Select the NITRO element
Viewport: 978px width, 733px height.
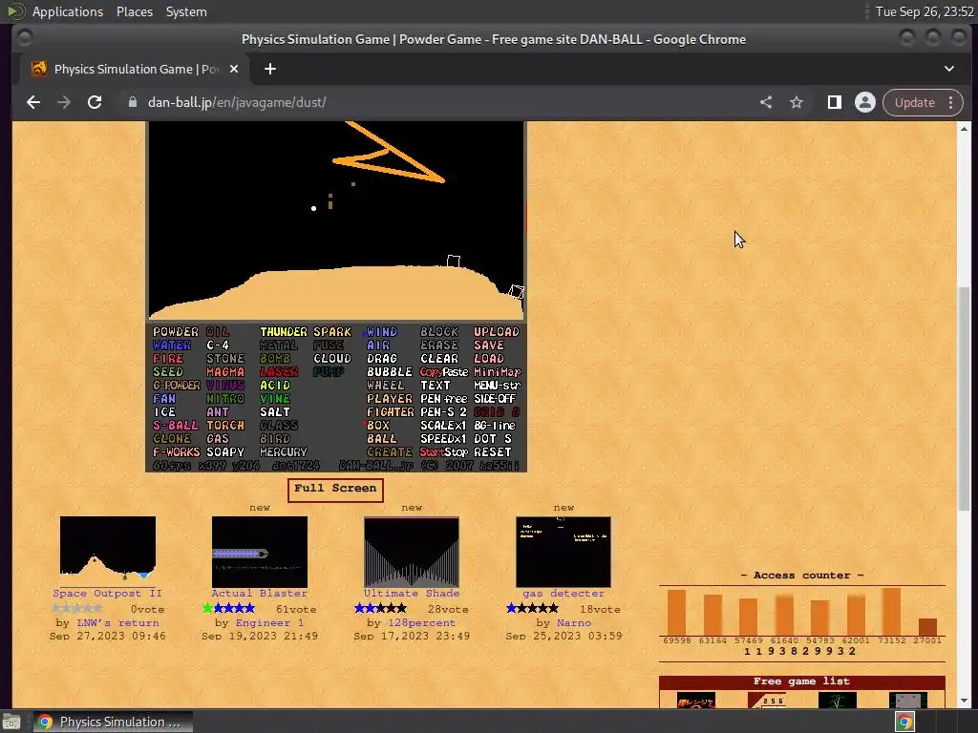[225, 399]
